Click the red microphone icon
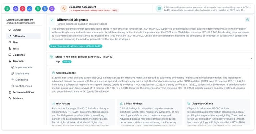Viewport: 256px width, 134px height. (23, 9)
